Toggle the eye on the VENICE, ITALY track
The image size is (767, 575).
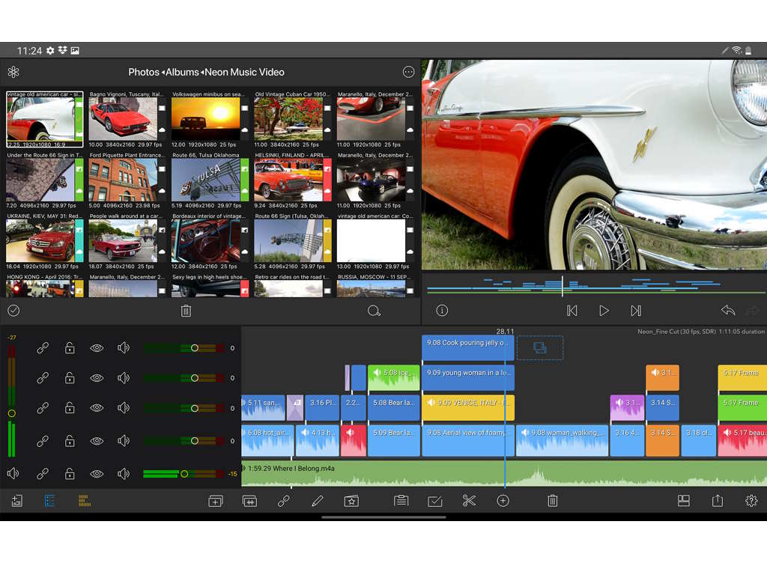[x=97, y=408]
